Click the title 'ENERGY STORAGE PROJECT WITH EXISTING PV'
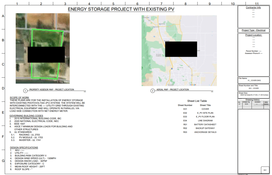272x175 pixels. pyautogui.click(x=121, y=9)
